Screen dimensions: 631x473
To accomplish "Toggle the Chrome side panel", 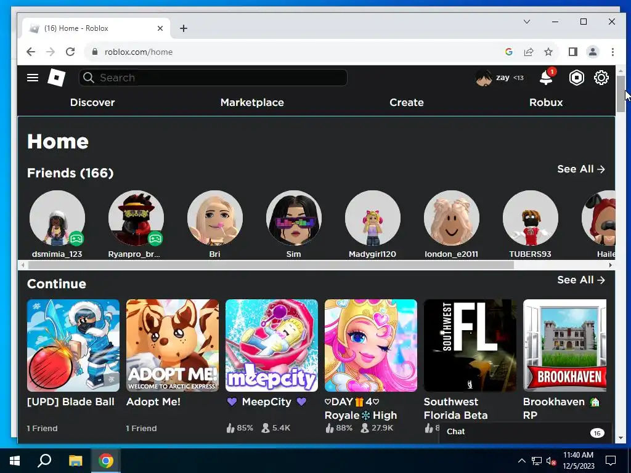I will pos(572,52).
